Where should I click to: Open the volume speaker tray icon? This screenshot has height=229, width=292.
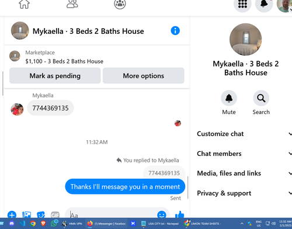point(274,223)
